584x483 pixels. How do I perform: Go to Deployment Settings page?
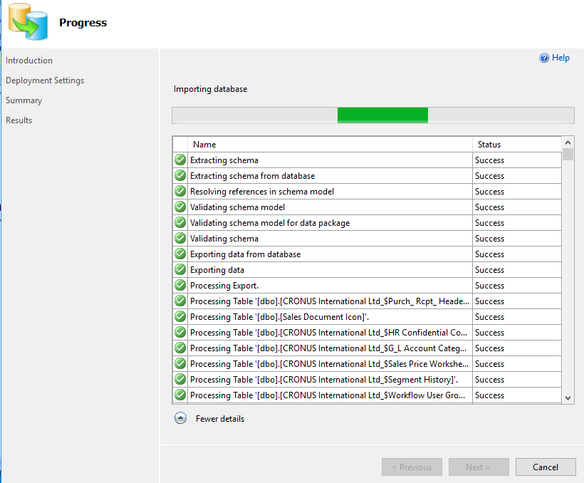[45, 80]
